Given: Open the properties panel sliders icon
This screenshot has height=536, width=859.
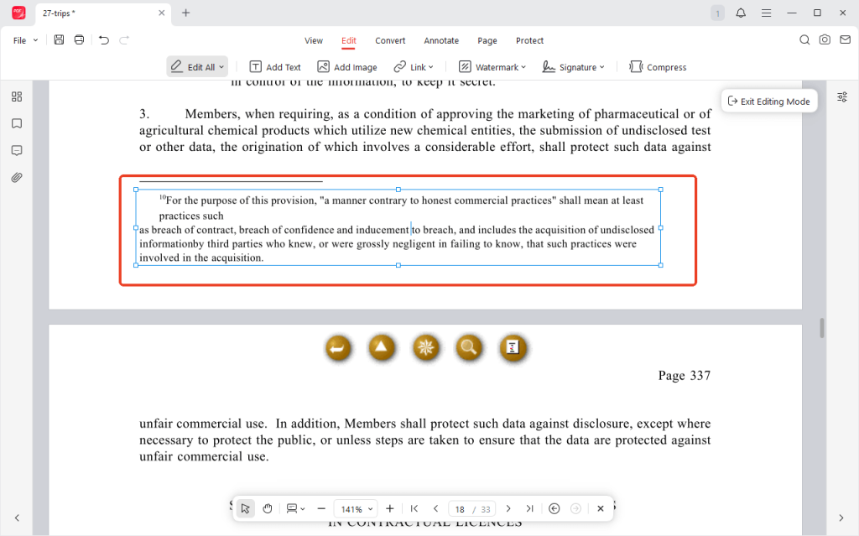Looking at the screenshot, I should [842, 97].
